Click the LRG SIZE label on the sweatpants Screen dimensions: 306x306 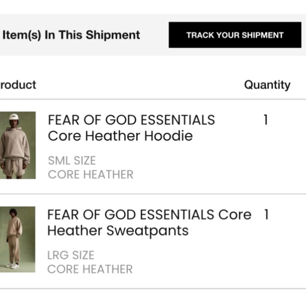pos(71,255)
